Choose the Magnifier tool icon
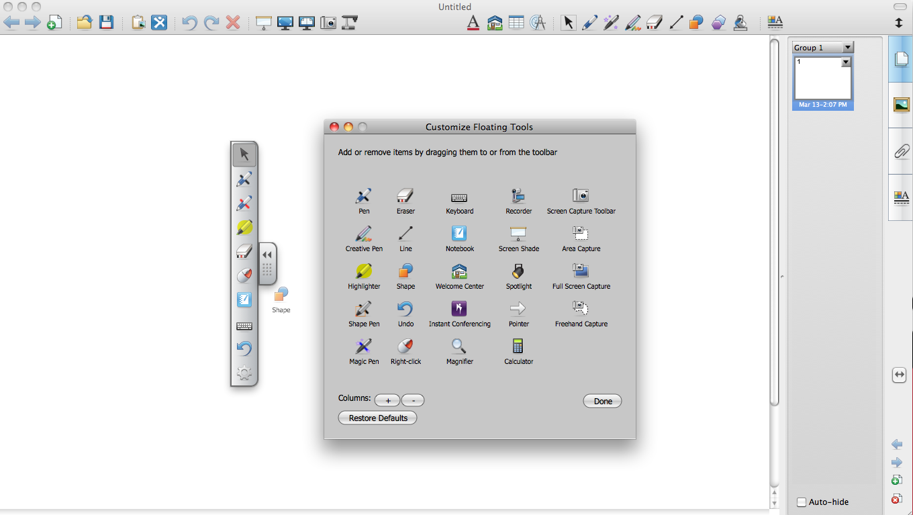913x515 pixels. click(459, 347)
